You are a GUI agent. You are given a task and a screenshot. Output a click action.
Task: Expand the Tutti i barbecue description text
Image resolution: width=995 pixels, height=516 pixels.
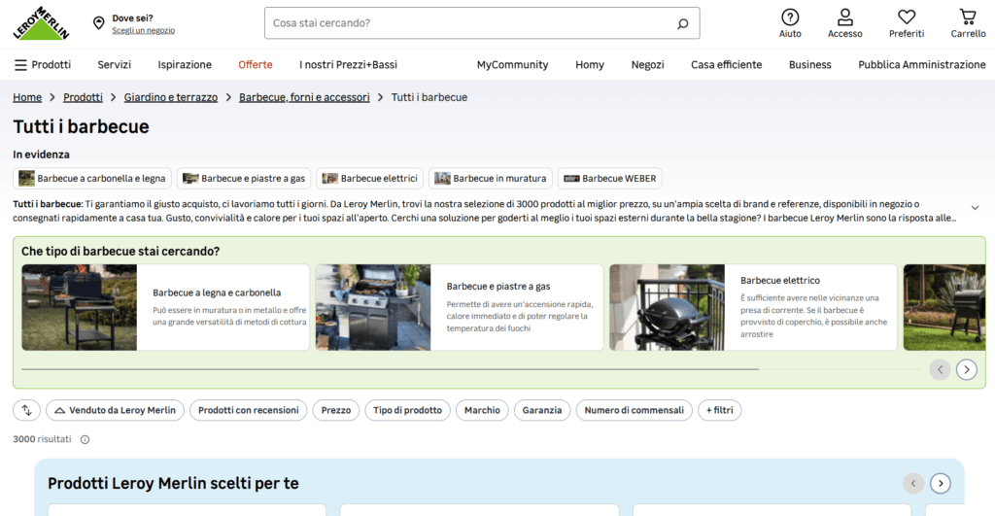point(975,208)
